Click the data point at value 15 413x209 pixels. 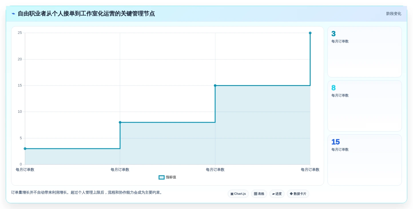(x=215, y=85)
